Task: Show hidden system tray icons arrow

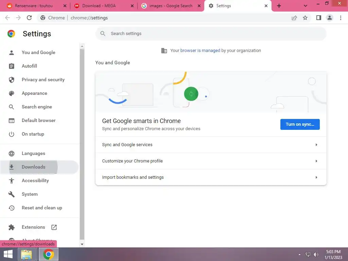Action: [x=300, y=255]
